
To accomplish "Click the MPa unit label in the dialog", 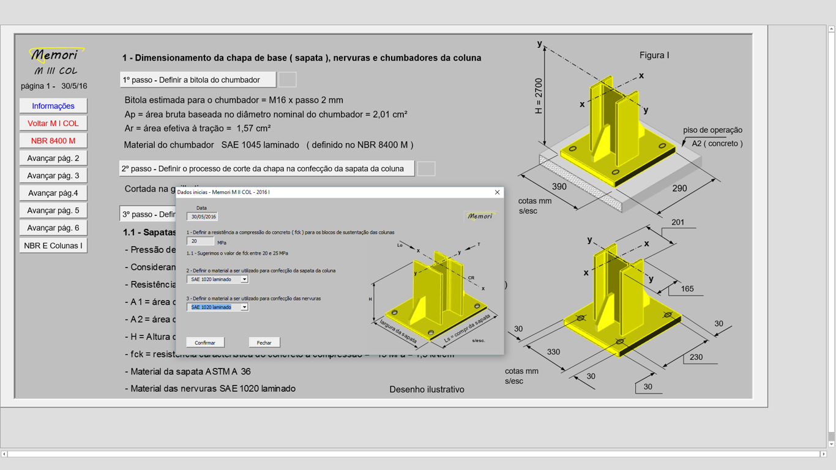I will (222, 243).
